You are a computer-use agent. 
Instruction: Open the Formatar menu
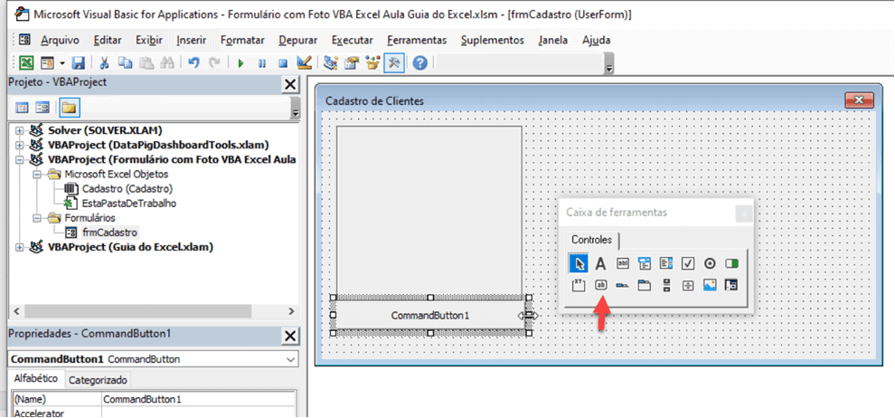point(242,40)
